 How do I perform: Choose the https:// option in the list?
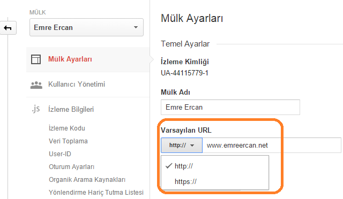[x=215, y=181]
